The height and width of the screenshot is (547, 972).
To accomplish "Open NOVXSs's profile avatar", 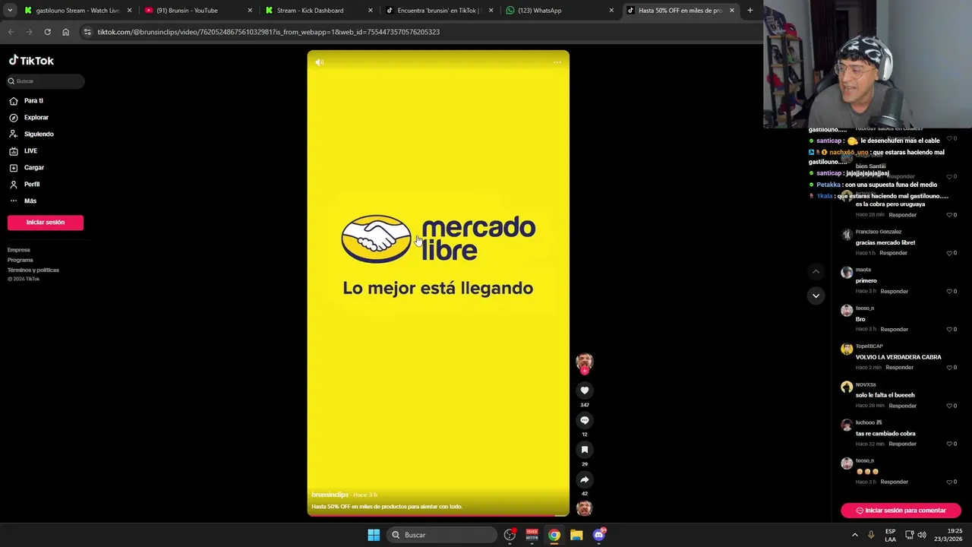I will pyautogui.click(x=847, y=387).
